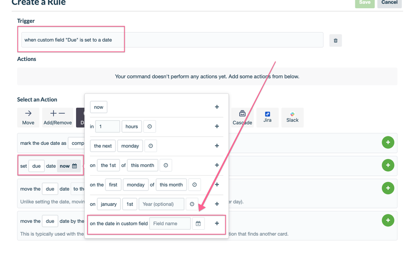Screen dimensions: 415x257
Task: Click the Year (optional) input field
Action: click(x=161, y=204)
